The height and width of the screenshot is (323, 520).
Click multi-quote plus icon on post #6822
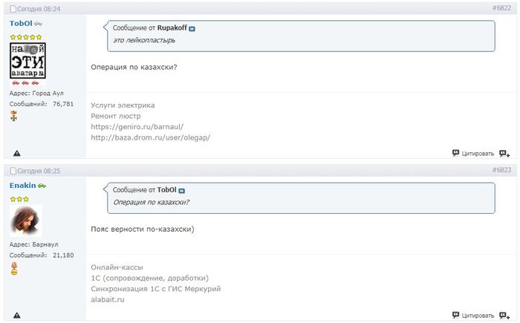(504, 154)
